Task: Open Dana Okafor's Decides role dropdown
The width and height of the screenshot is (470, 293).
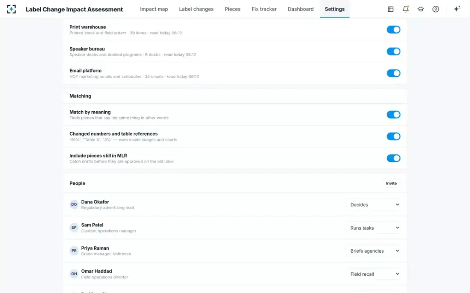Action: point(374,205)
